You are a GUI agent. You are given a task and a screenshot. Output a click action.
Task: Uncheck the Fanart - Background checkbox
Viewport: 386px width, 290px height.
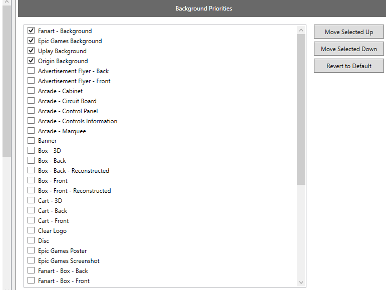31,31
